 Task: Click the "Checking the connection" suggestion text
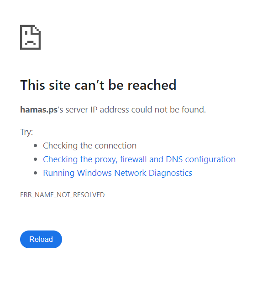[89, 146]
